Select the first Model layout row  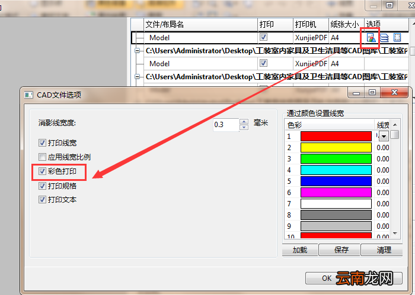[270, 38]
